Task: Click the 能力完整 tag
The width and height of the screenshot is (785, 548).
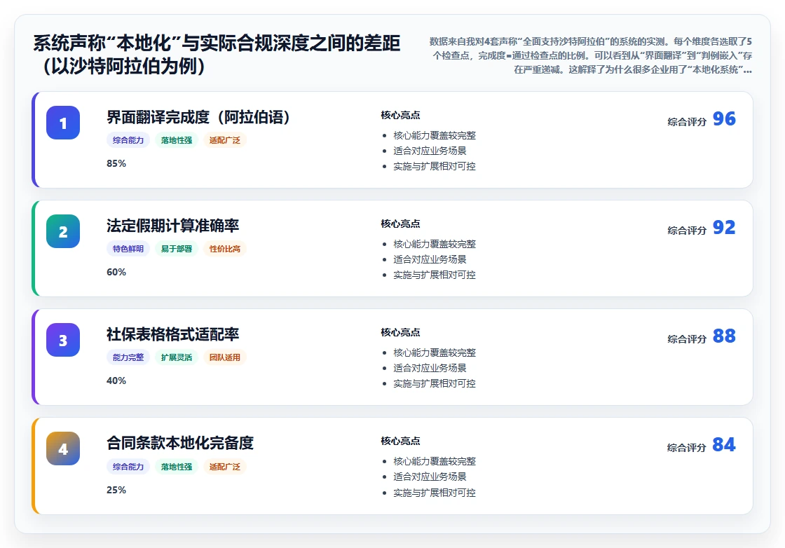Action: point(128,357)
